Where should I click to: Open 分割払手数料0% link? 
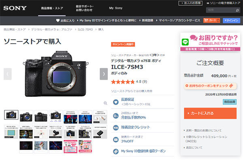point(133,117)
